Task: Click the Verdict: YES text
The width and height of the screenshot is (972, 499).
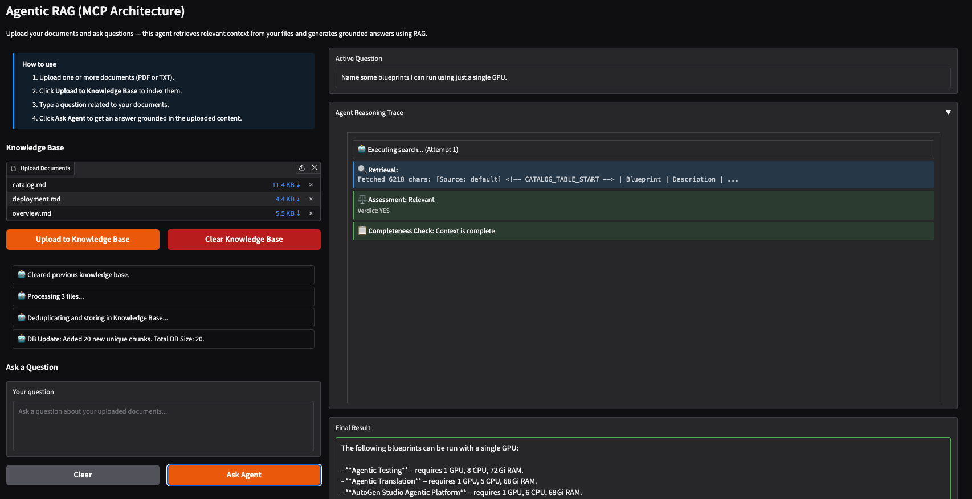Action: pyautogui.click(x=374, y=211)
